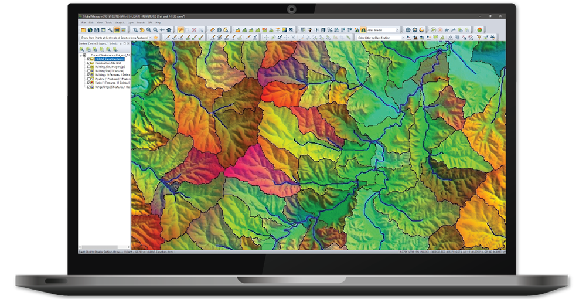
Task: Select the Zoom Out magnifier tool
Action: (x=155, y=30)
